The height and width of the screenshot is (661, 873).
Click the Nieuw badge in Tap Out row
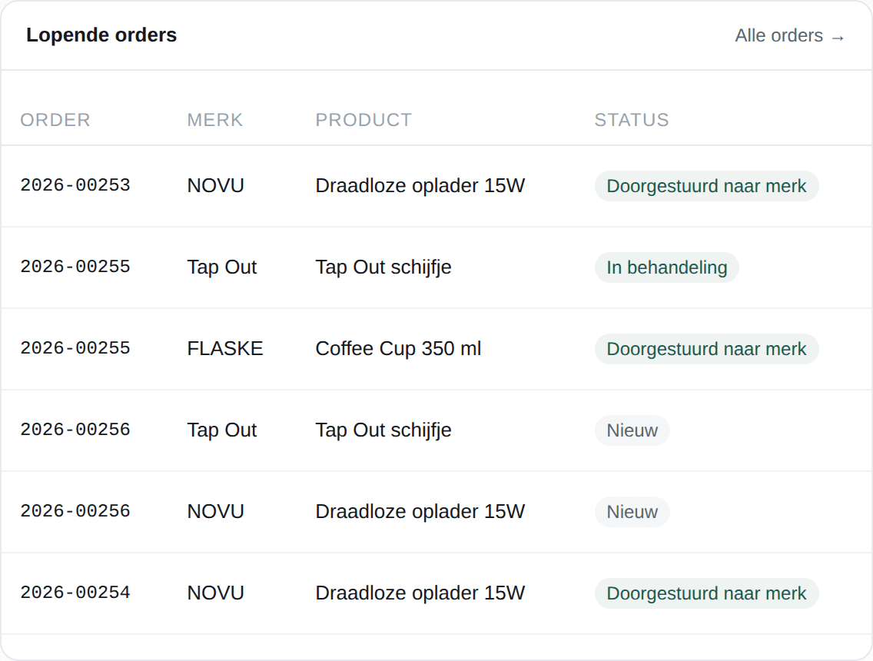(x=632, y=430)
